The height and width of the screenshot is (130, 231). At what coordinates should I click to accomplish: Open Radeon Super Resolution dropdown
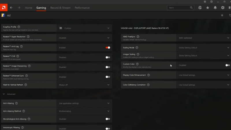point(84,38)
